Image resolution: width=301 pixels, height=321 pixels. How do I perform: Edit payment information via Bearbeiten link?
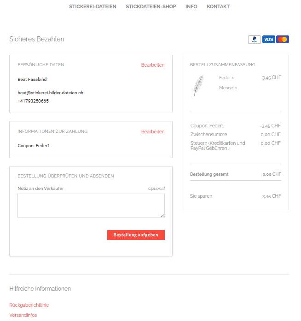tap(153, 132)
